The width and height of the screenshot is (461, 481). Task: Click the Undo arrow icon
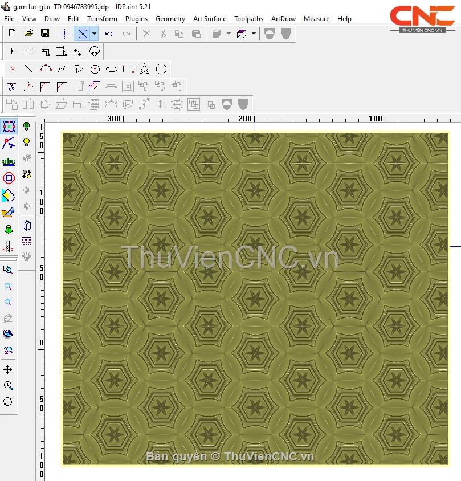click(x=109, y=34)
